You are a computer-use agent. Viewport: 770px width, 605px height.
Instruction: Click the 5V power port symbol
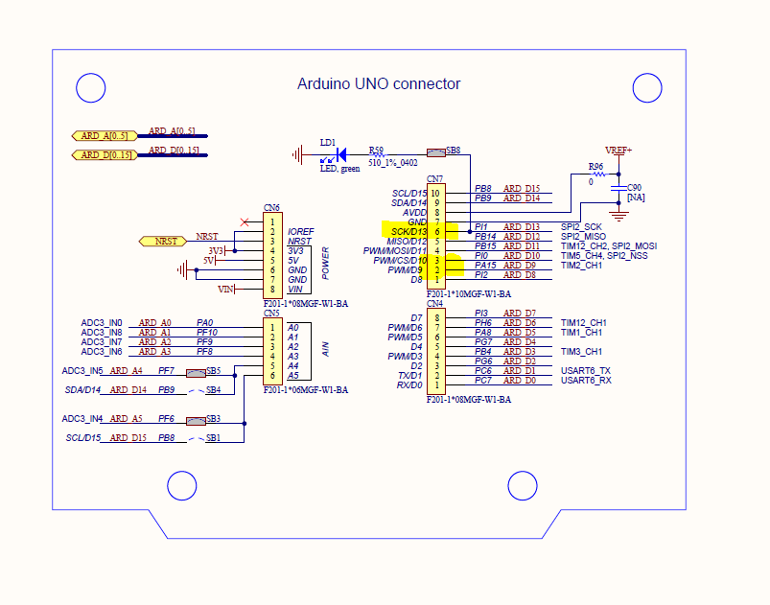tap(210, 260)
